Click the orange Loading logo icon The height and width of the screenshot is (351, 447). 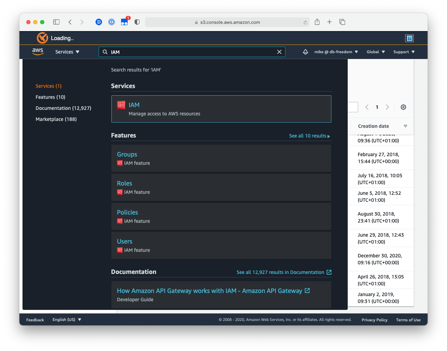pyautogui.click(x=43, y=38)
